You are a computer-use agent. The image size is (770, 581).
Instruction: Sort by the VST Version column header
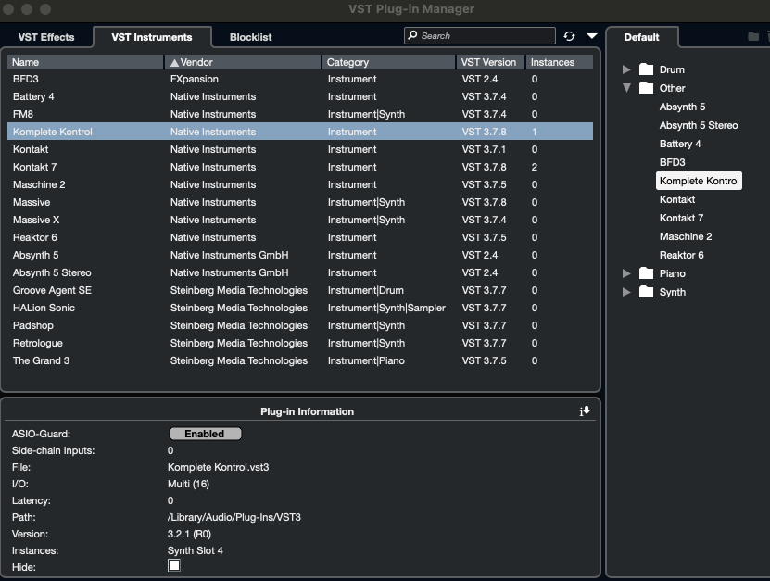(490, 62)
